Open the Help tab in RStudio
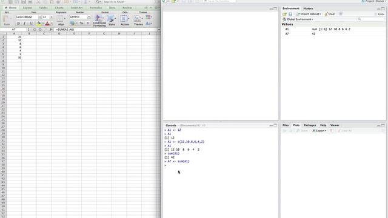388x218 pixels. click(323, 125)
